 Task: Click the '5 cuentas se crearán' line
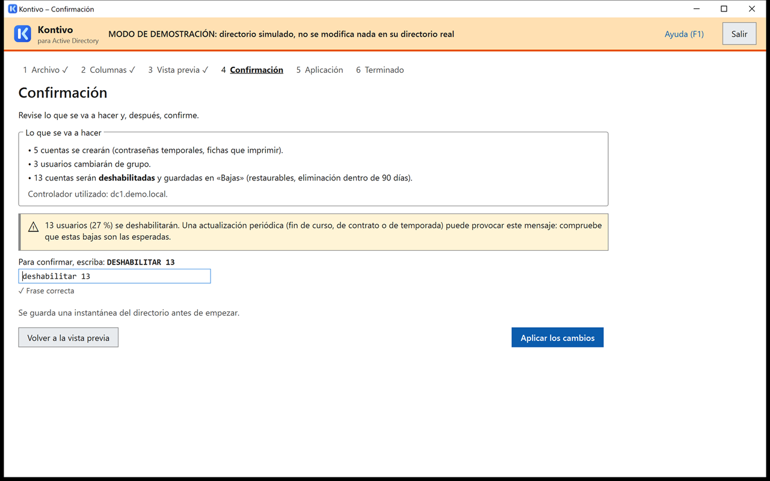pos(156,150)
